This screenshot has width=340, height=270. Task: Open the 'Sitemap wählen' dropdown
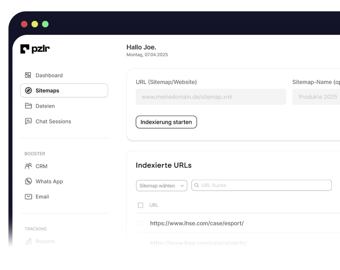161,186
